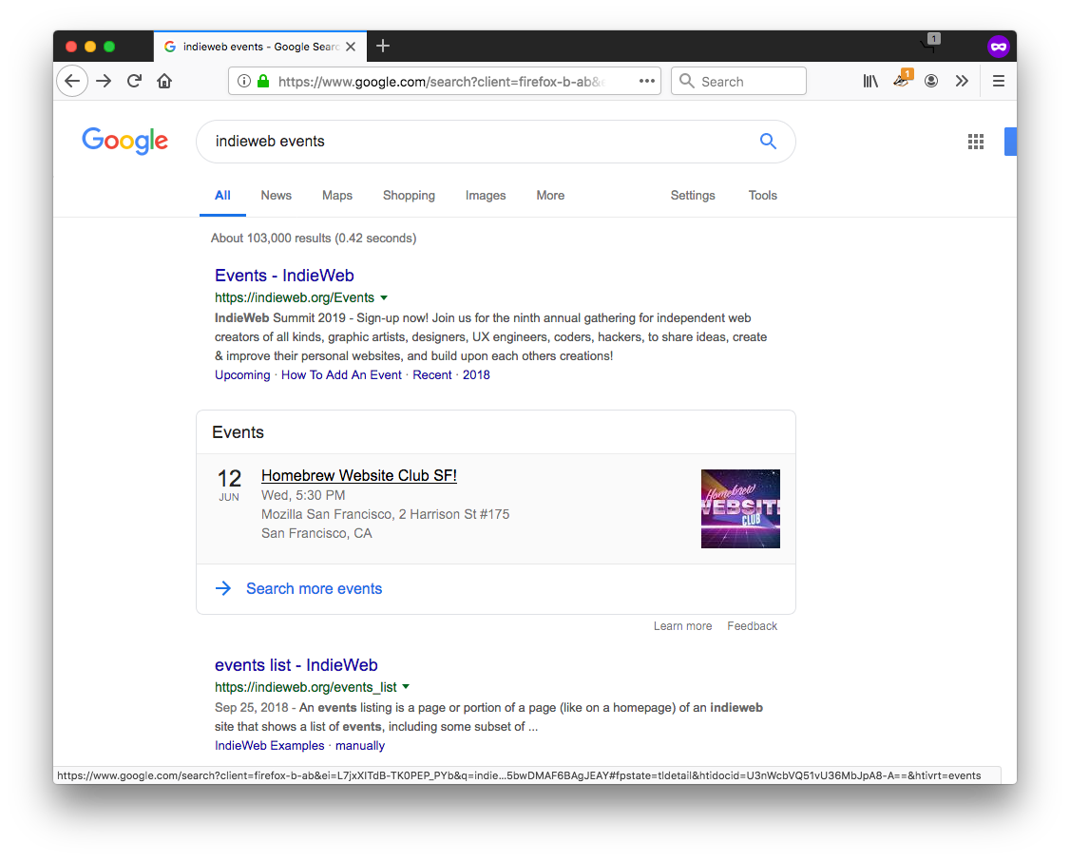
Task: Open the Settings menu under search bar
Action: (693, 195)
